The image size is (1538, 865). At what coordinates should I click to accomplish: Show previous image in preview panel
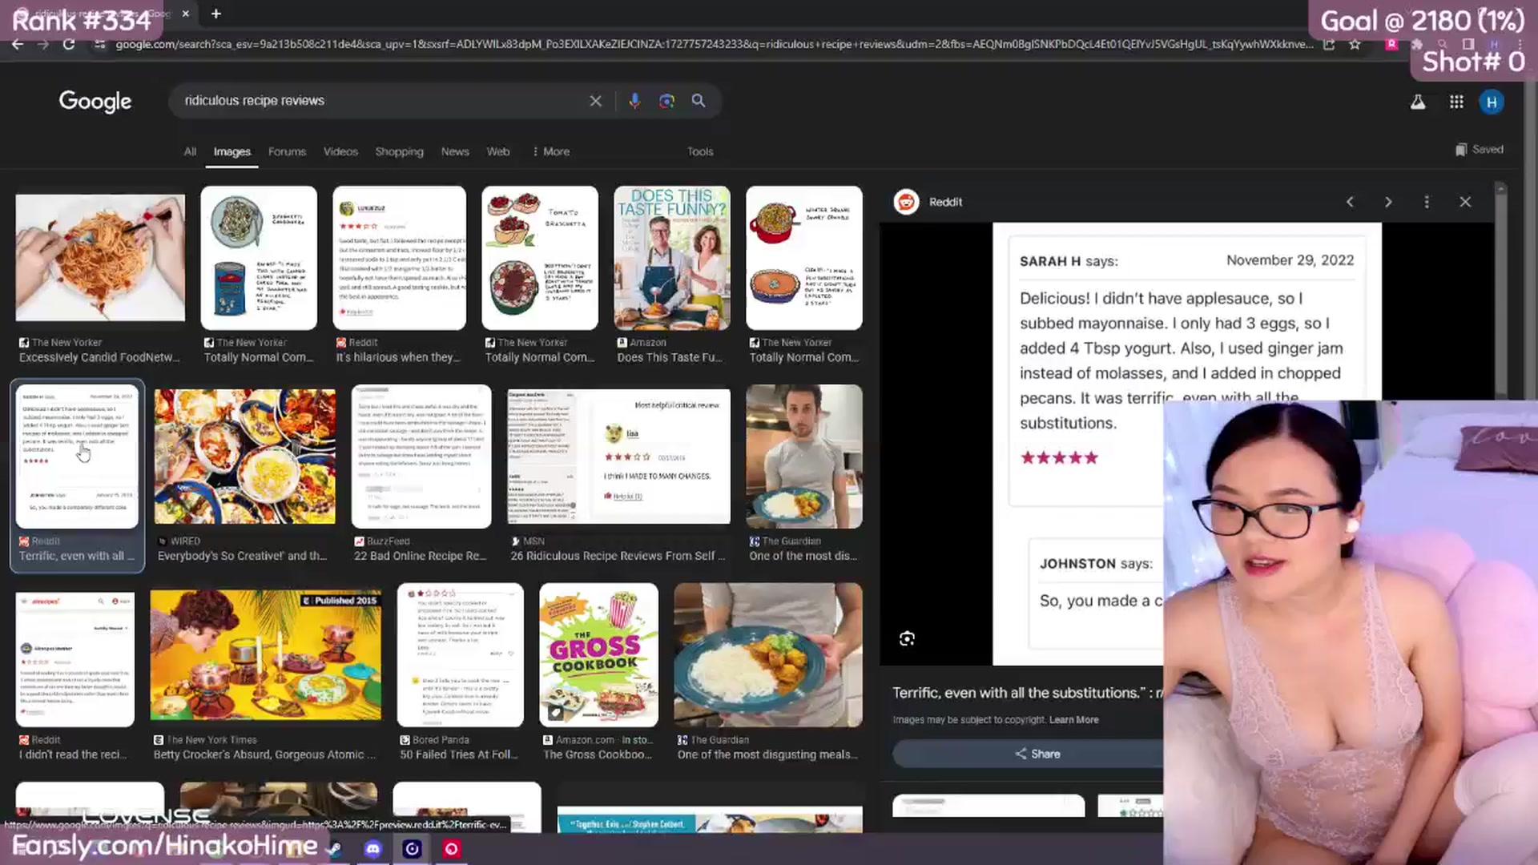coord(1350,202)
